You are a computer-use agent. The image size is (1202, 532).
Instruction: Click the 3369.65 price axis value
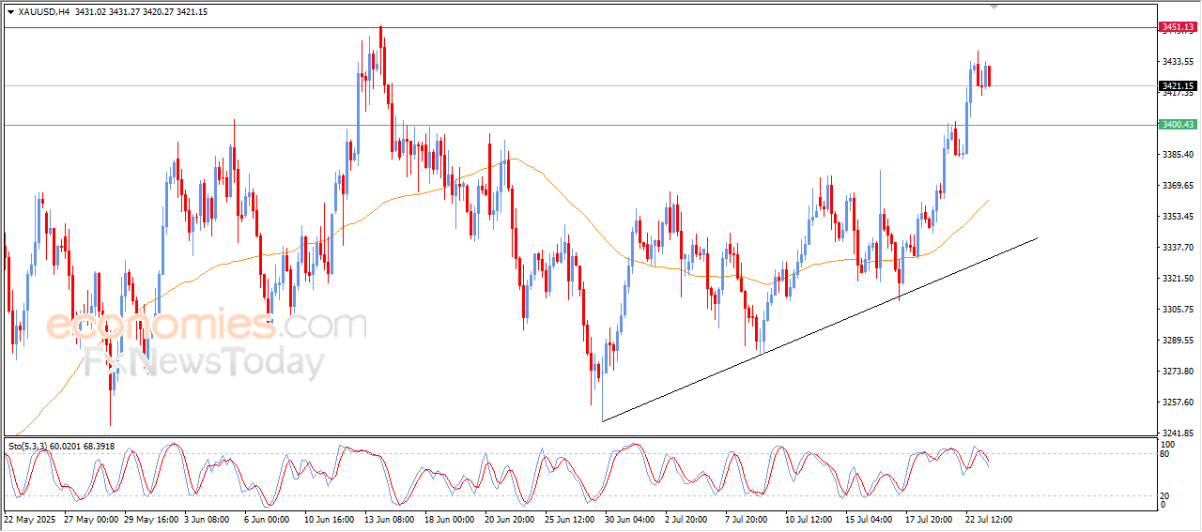point(1178,185)
